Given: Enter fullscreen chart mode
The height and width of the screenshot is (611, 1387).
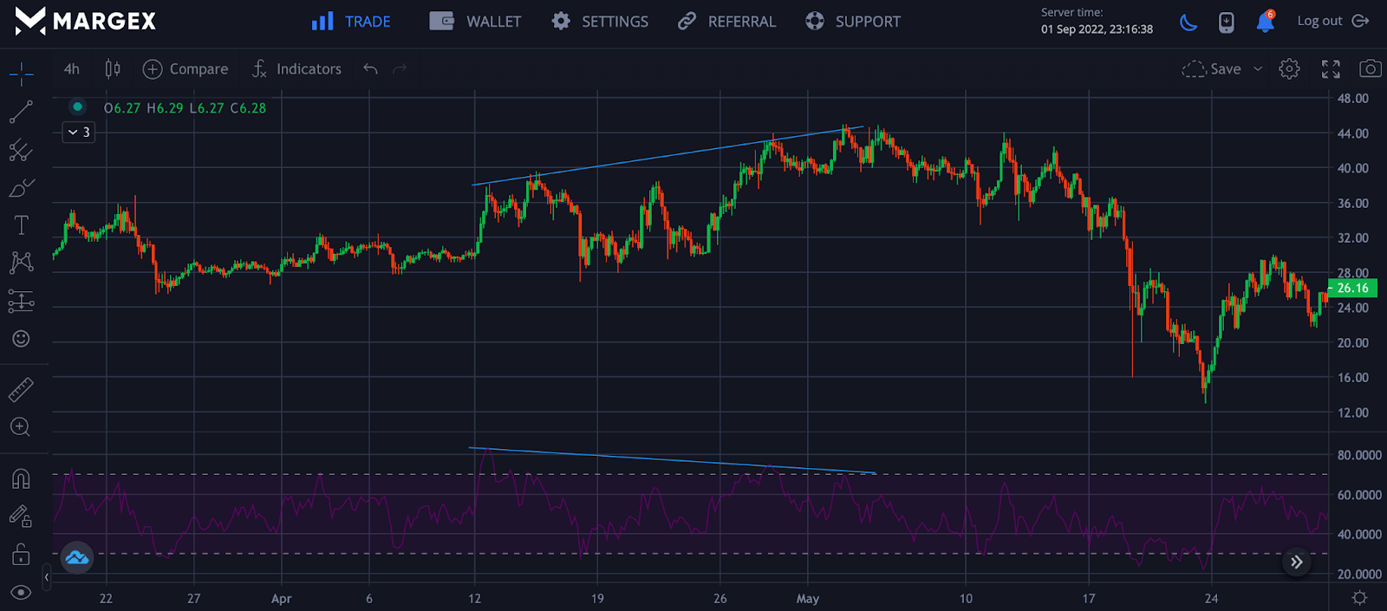Looking at the screenshot, I should tap(1331, 69).
